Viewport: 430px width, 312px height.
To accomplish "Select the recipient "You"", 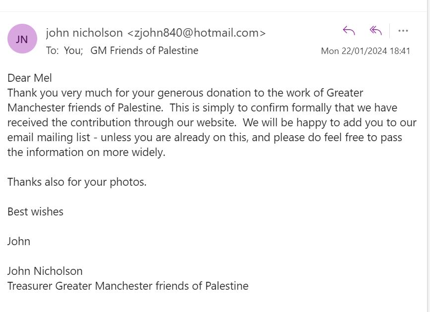I will [x=73, y=51].
